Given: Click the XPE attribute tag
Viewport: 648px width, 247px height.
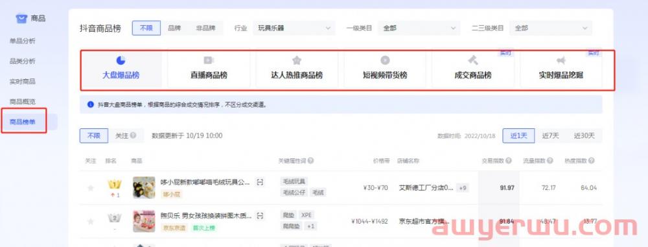Looking at the screenshot, I should 307,215.
